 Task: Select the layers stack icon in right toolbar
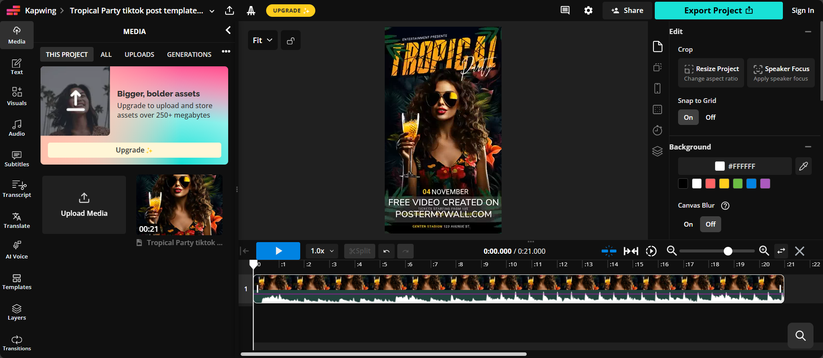coord(657,151)
